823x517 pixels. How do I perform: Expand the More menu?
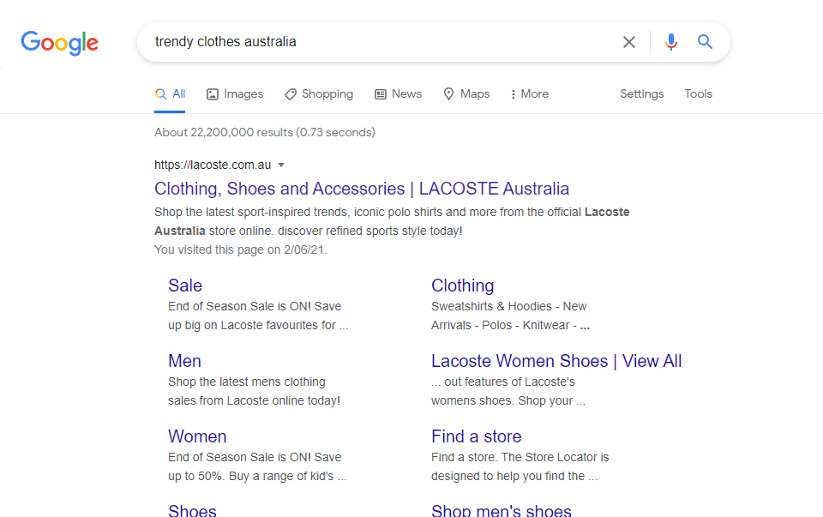529,94
